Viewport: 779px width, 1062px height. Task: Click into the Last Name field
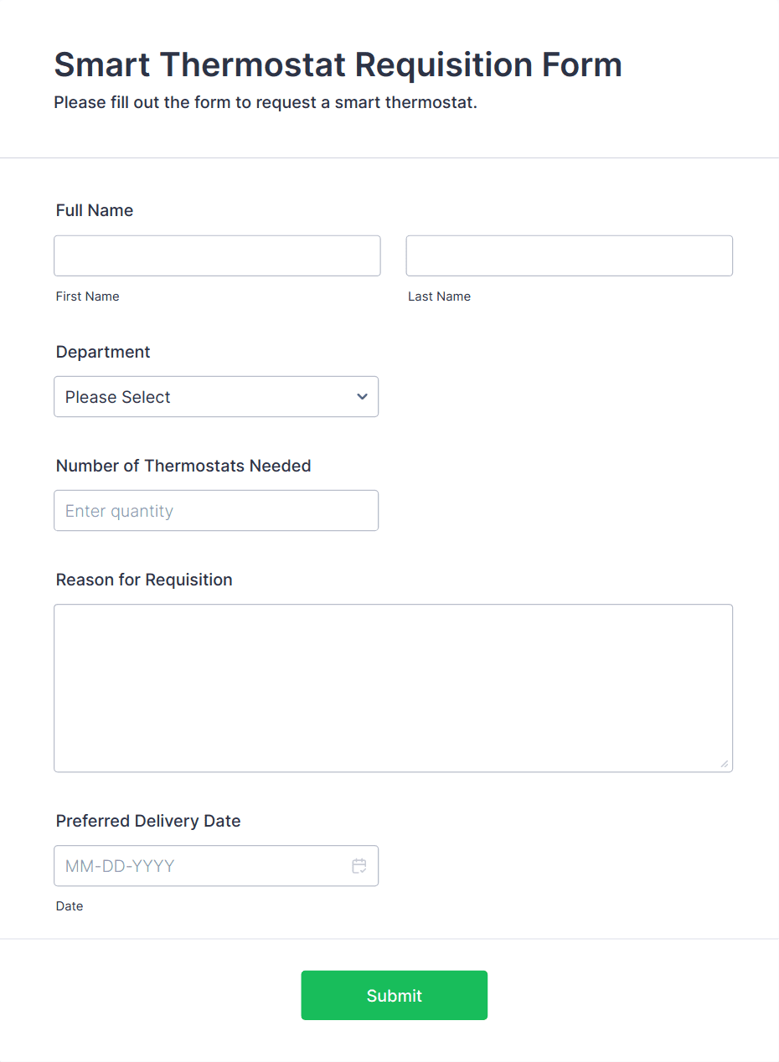click(569, 255)
